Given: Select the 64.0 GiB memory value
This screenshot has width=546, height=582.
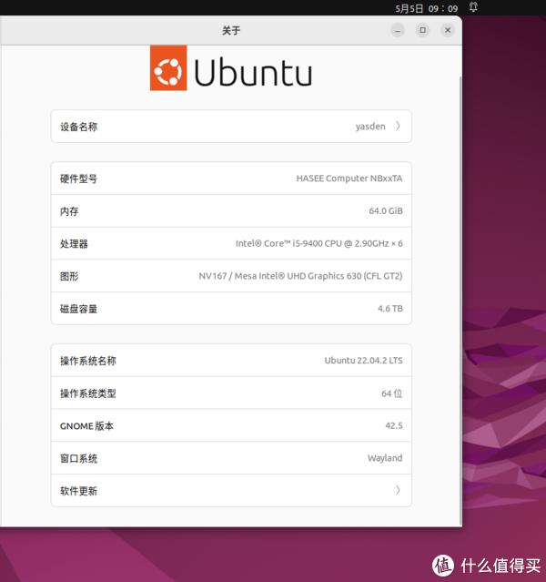Looking at the screenshot, I should tap(386, 210).
